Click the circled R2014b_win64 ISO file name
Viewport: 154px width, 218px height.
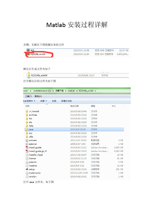[38, 54]
